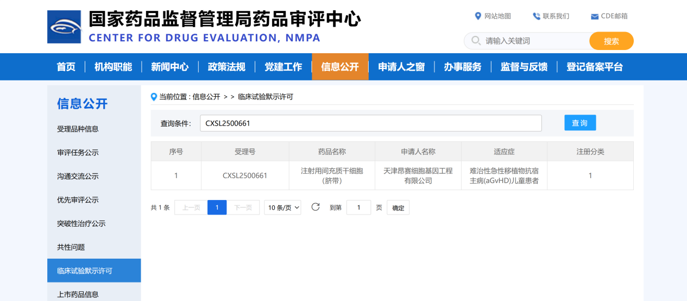Click the contact us phone icon

pyautogui.click(x=537, y=16)
